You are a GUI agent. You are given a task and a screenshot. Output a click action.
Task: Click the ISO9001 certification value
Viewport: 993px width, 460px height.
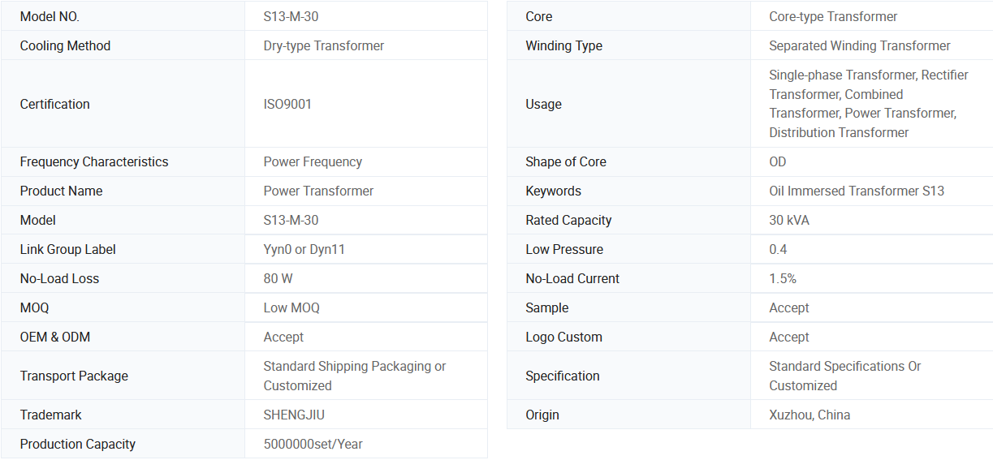coord(287,104)
